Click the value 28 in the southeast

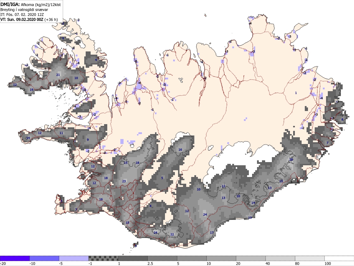point(291,160)
